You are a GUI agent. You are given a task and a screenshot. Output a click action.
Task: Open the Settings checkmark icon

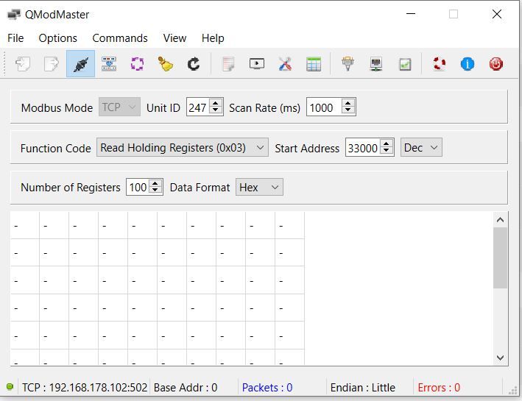tap(405, 64)
